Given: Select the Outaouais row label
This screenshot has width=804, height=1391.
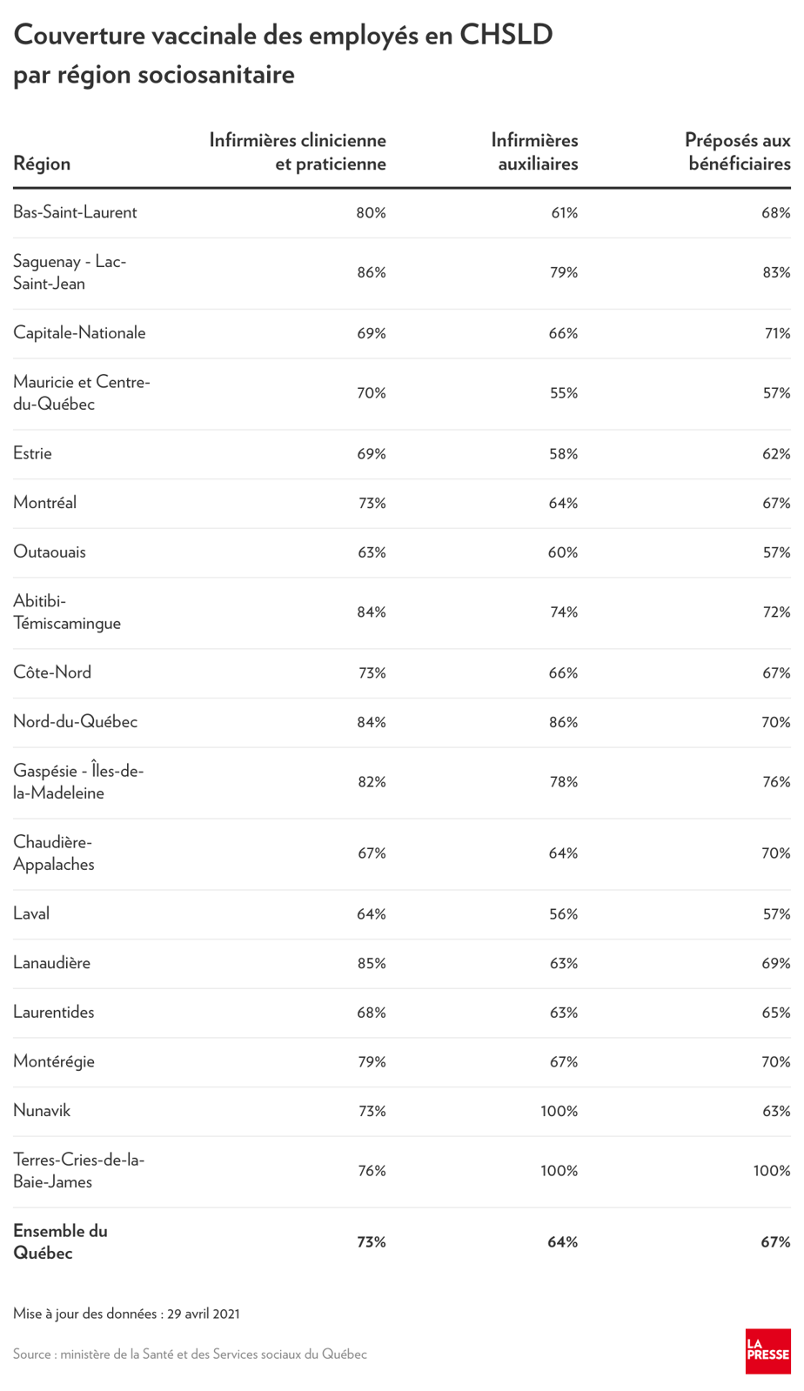Looking at the screenshot, I should (50, 552).
